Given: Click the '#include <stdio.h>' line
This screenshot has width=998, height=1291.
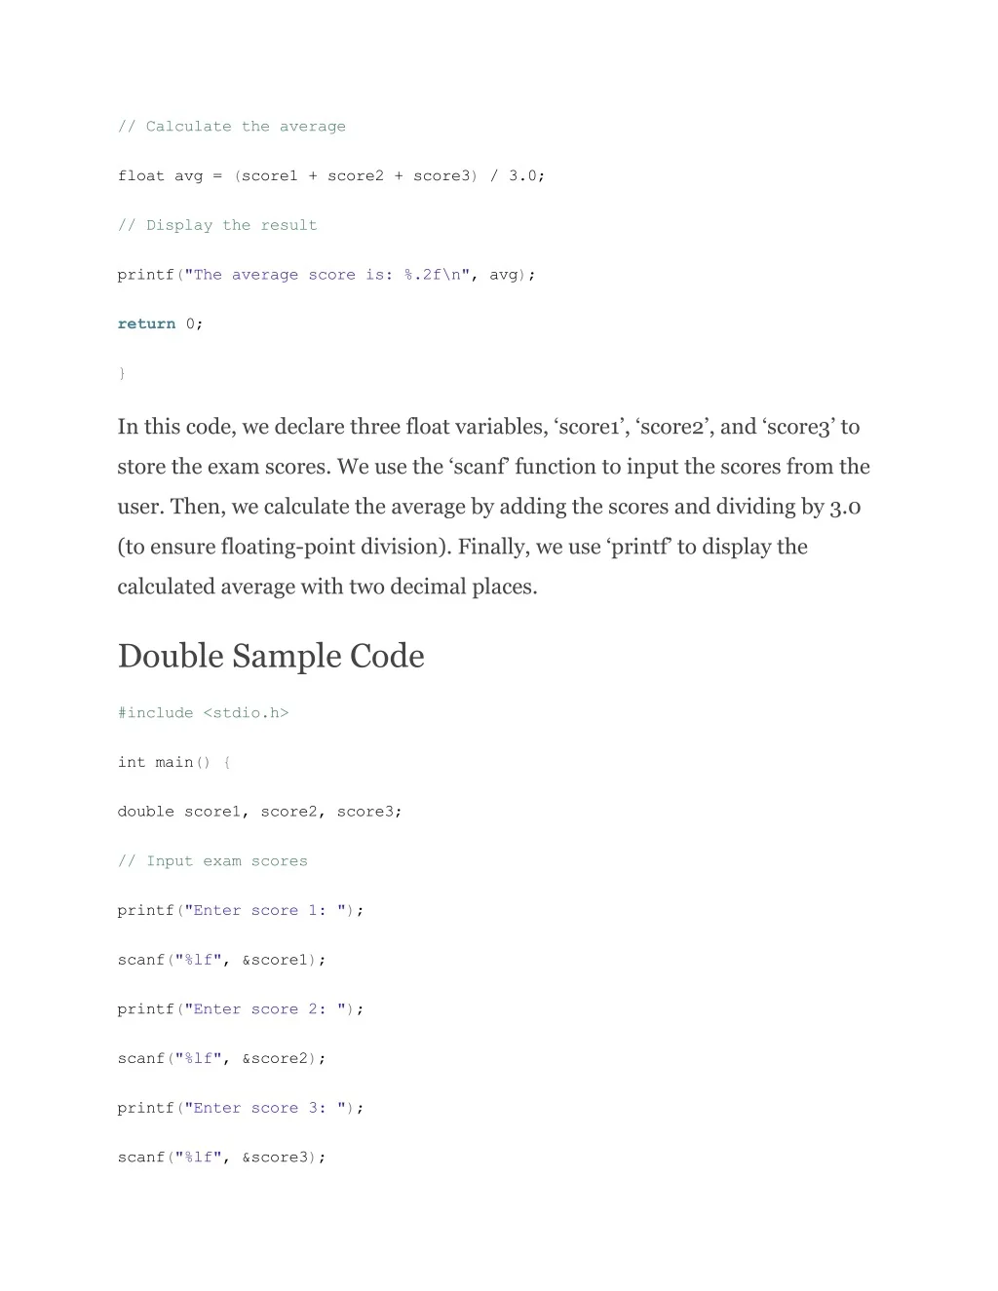Looking at the screenshot, I should (x=203, y=713).
